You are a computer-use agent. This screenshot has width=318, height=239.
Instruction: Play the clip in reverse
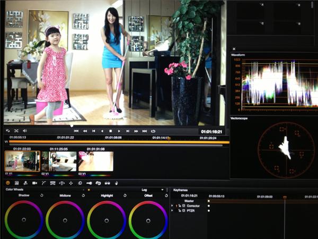tap(102, 131)
